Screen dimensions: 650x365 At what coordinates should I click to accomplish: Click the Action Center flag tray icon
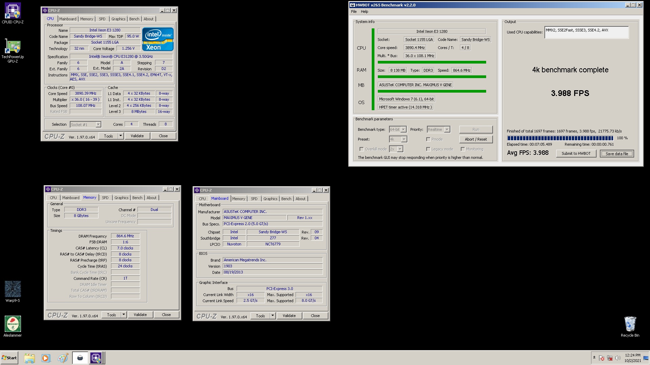pos(602,358)
